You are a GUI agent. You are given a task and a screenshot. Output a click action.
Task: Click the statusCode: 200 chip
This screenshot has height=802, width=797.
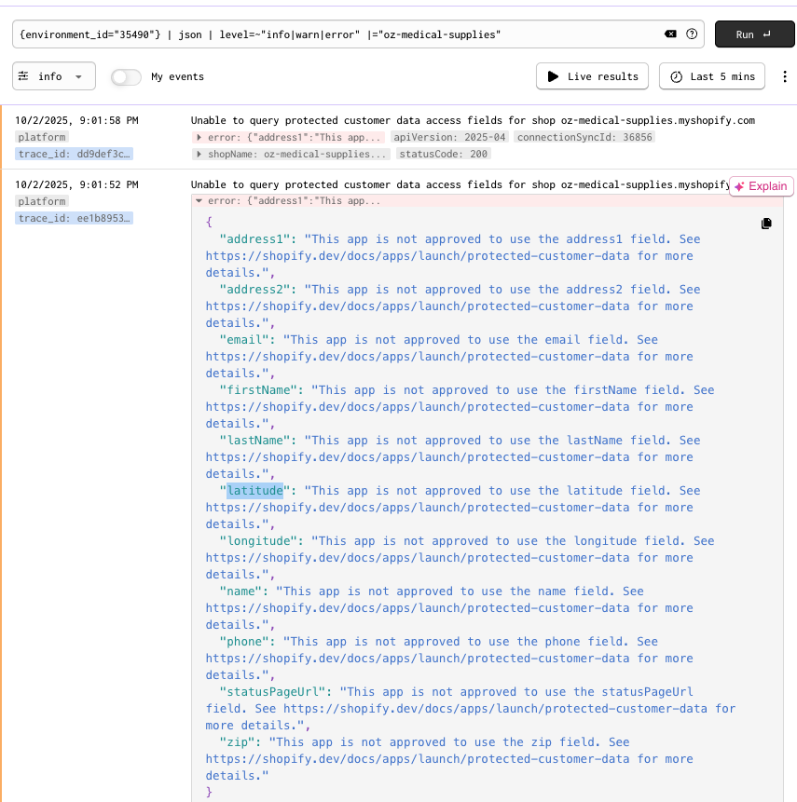click(x=444, y=154)
